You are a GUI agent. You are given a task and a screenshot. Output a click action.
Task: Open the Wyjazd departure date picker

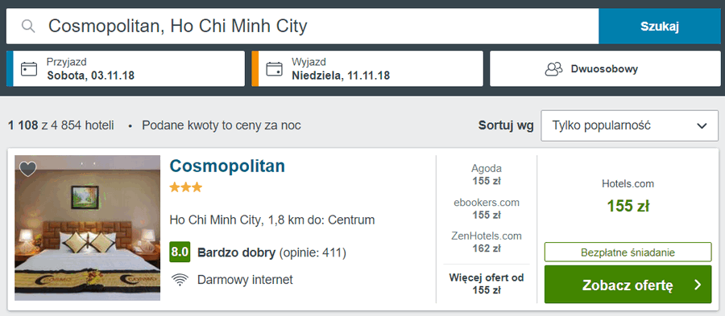(x=367, y=68)
